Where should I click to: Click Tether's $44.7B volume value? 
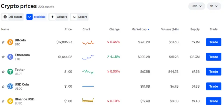[x=173, y=72]
